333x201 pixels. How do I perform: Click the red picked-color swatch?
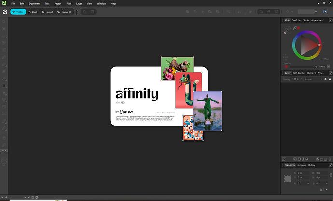[299, 28]
